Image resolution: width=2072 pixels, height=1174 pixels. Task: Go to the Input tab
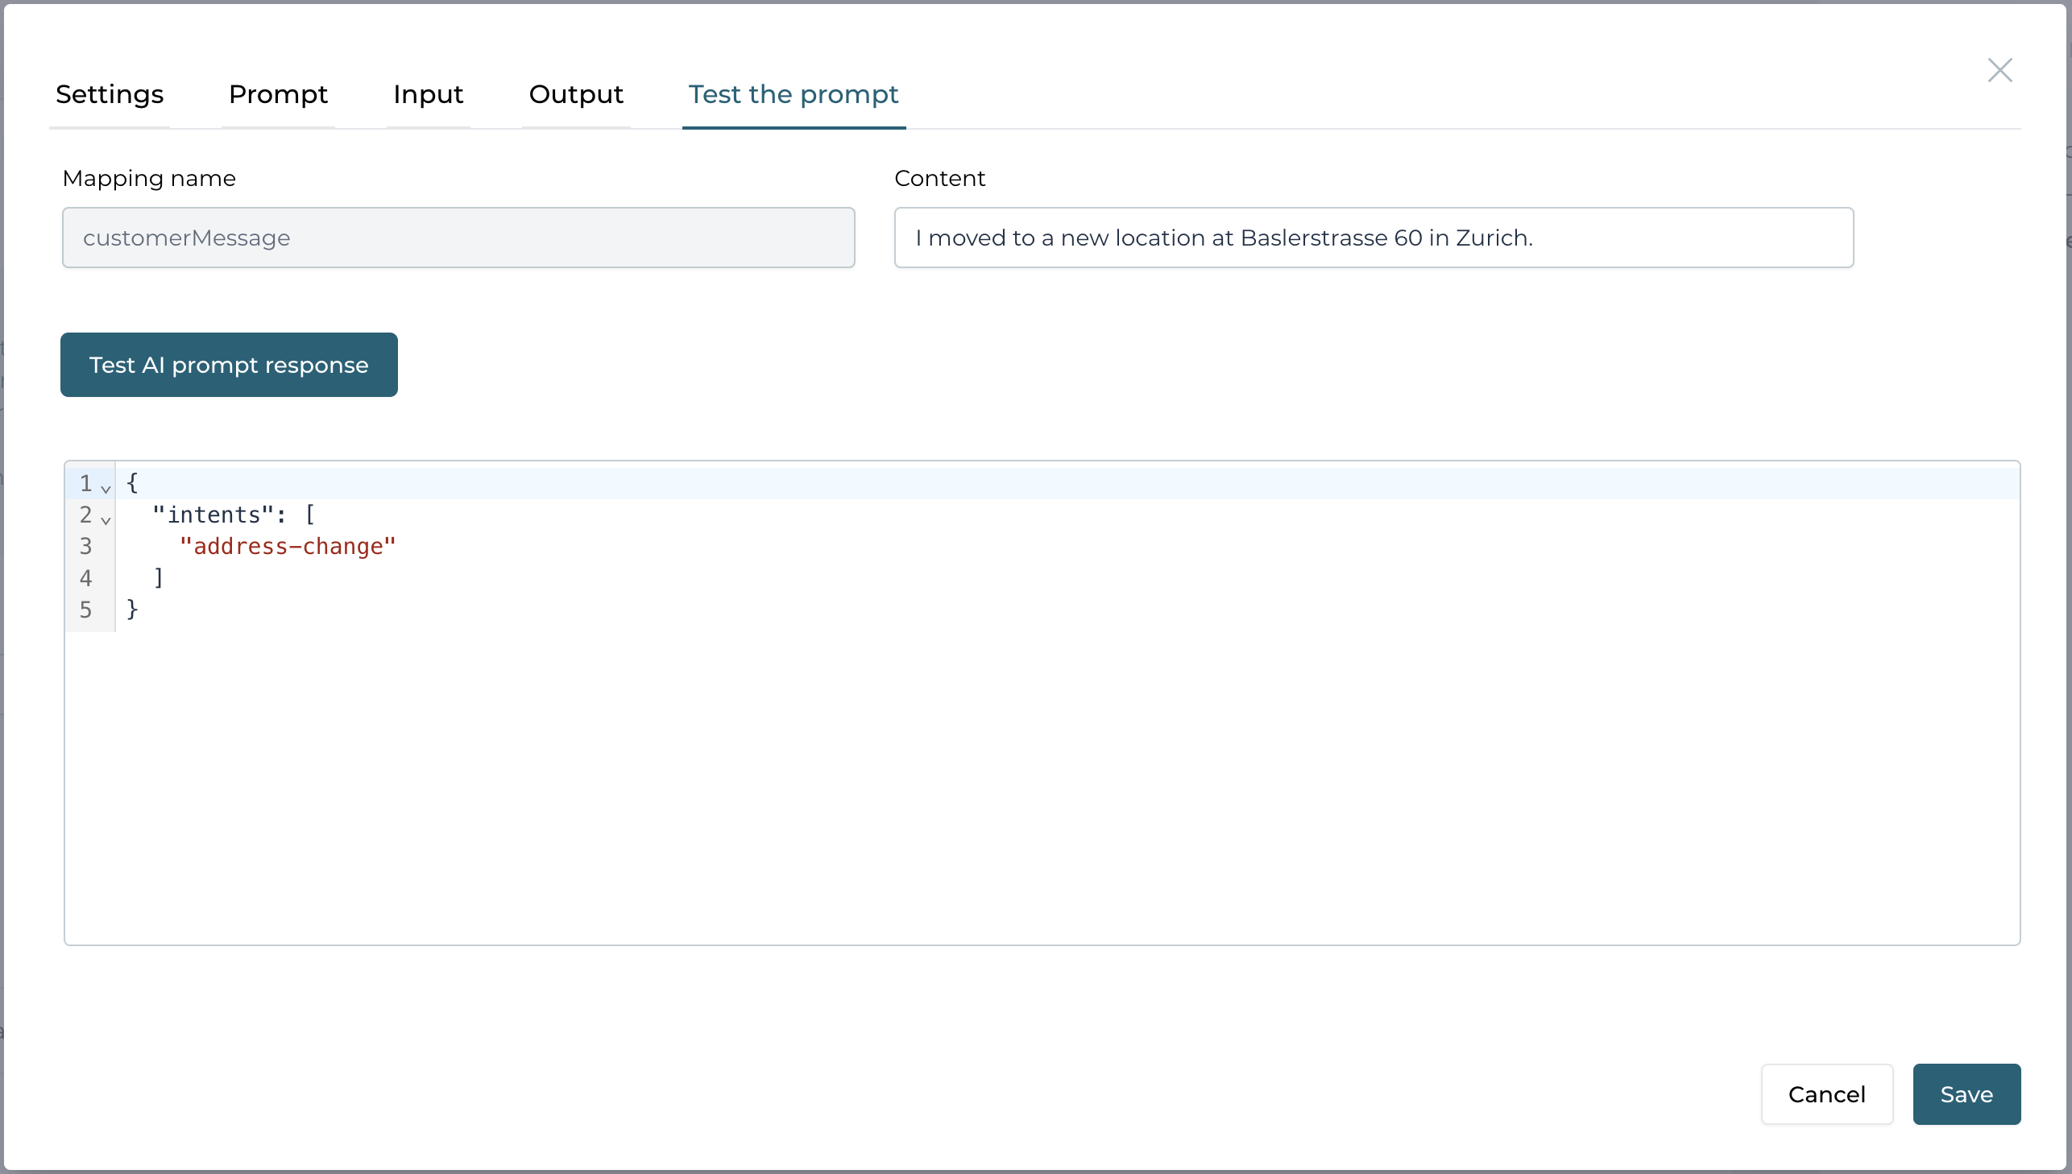pos(428,94)
